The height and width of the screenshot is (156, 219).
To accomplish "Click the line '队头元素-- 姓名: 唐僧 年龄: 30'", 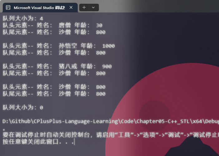I will [52, 25].
